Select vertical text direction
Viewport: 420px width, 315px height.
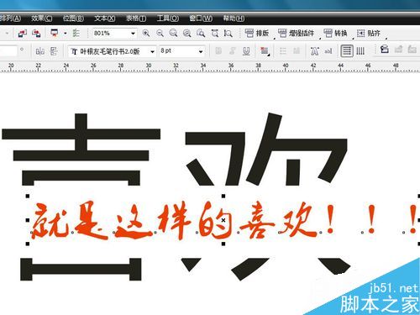tap(360, 51)
